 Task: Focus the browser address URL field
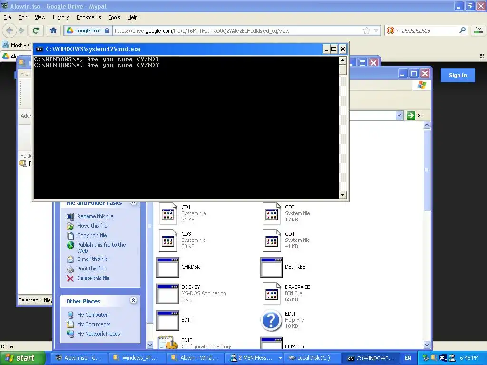(237, 31)
